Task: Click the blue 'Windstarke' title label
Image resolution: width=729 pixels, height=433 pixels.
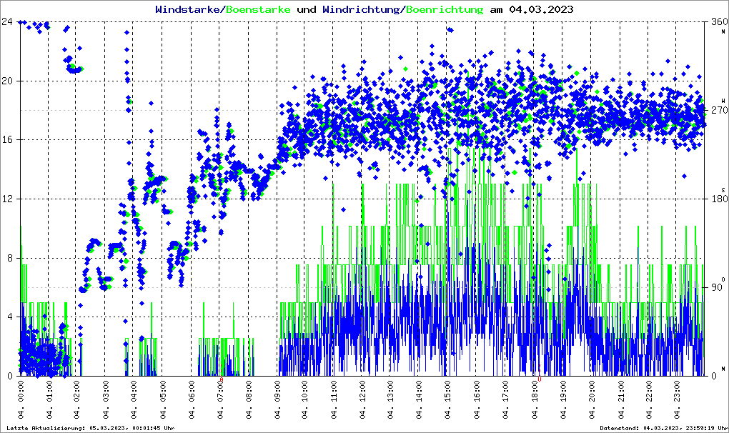Action: click(189, 10)
